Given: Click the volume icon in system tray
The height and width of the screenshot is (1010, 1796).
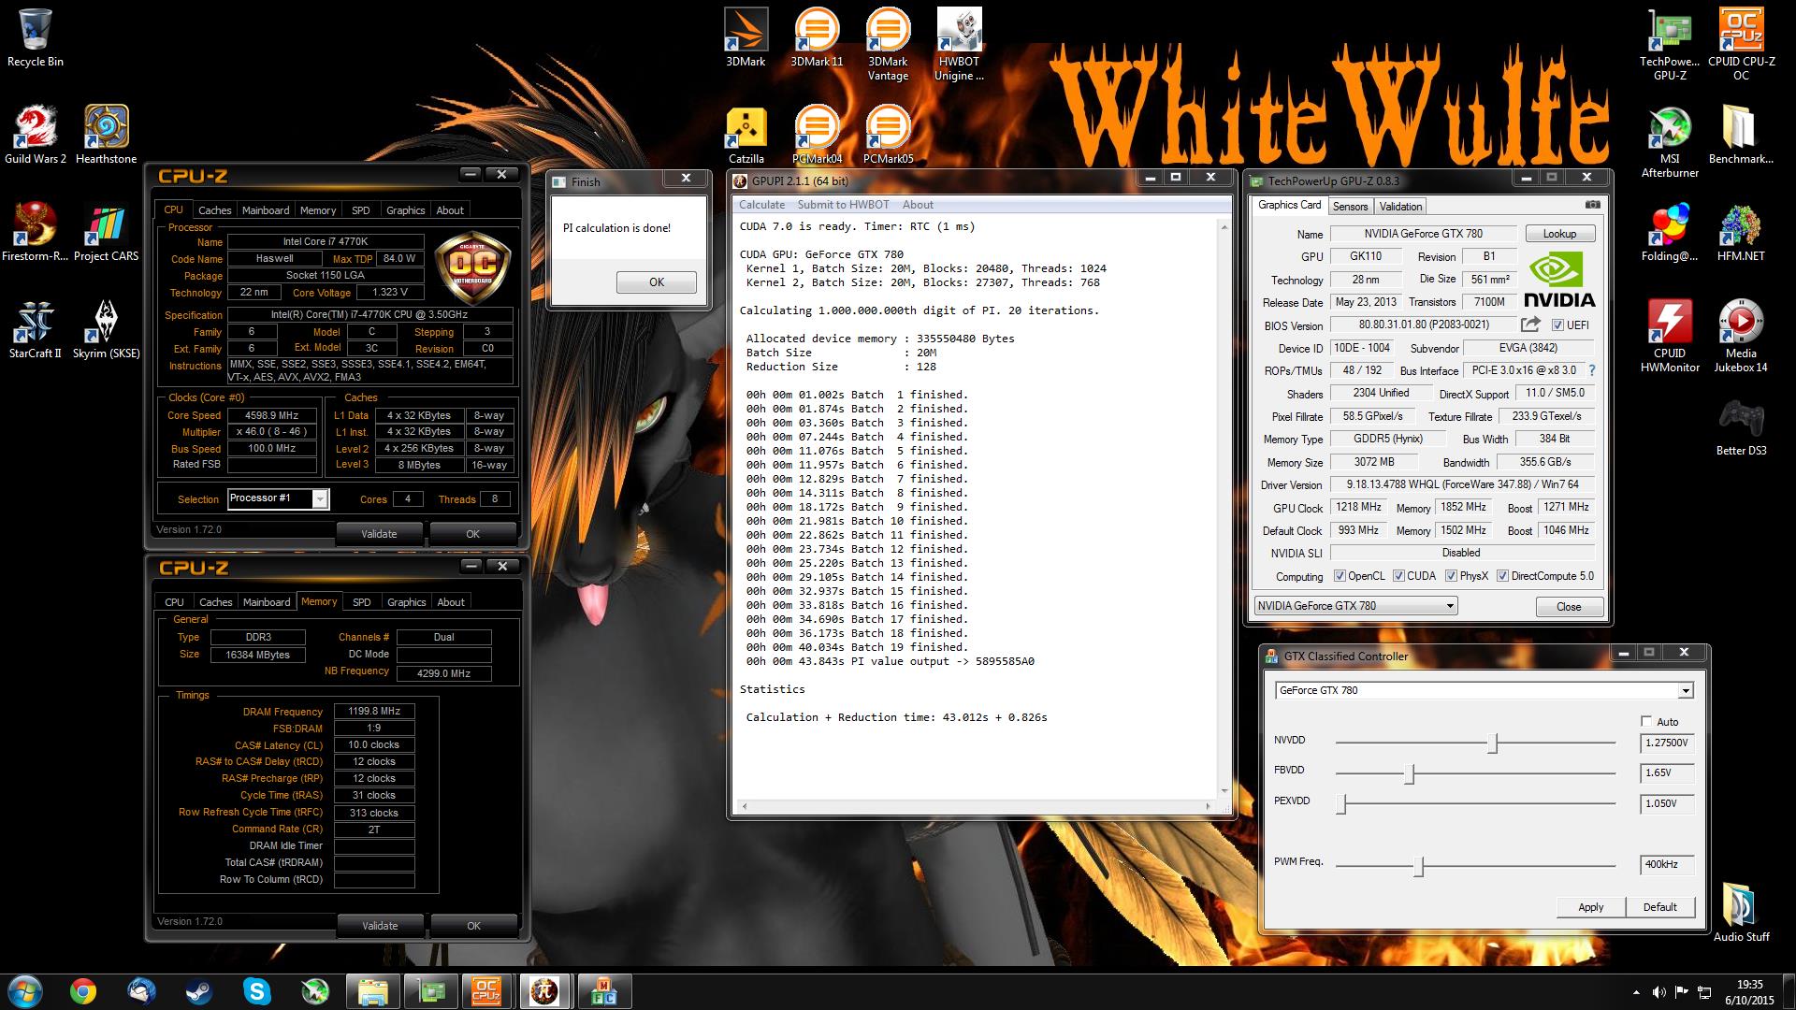Looking at the screenshot, I should click(x=1658, y=992).
